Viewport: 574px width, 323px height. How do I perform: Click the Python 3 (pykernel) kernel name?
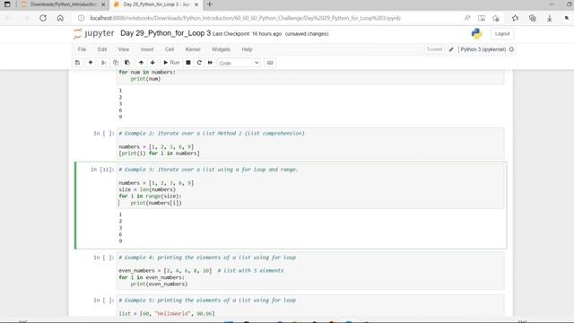(x=483, y=49)
